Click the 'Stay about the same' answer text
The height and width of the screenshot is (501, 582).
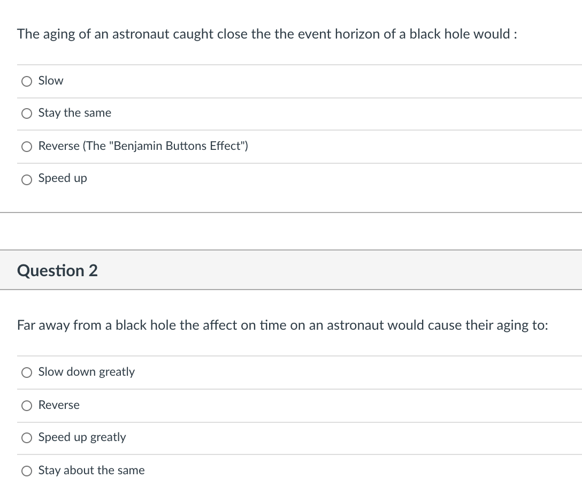pos(91,470)
